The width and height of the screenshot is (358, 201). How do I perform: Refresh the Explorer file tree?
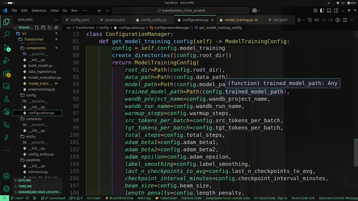point(49,28)
